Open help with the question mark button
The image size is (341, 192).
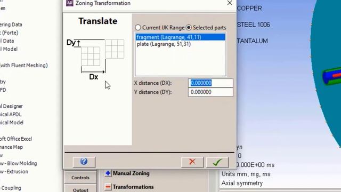(84, 162)
